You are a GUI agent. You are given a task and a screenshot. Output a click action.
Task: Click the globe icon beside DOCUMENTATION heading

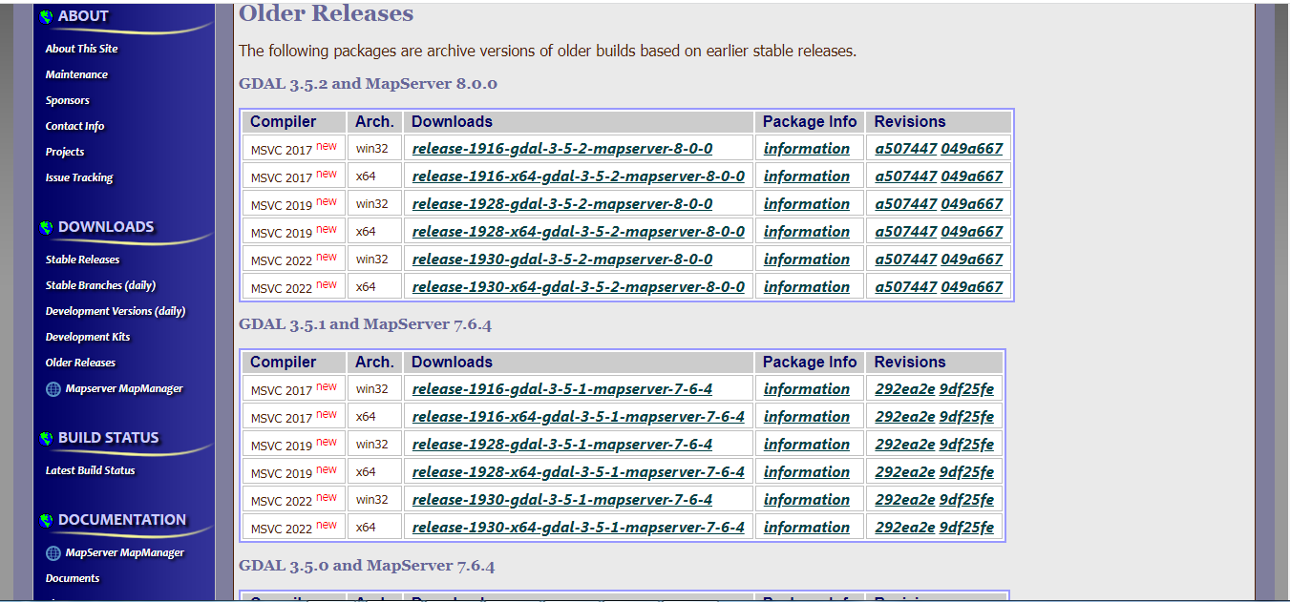tap(47, 520)
